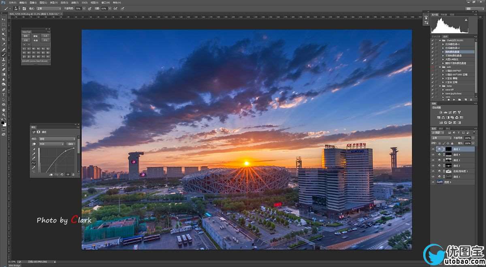The image size is (486, 267).
Task: Click the foreground color swatch
Action: 2,122
